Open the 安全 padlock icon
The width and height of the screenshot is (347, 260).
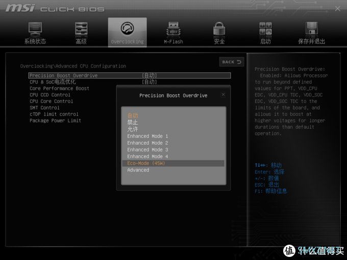point(219,29)
